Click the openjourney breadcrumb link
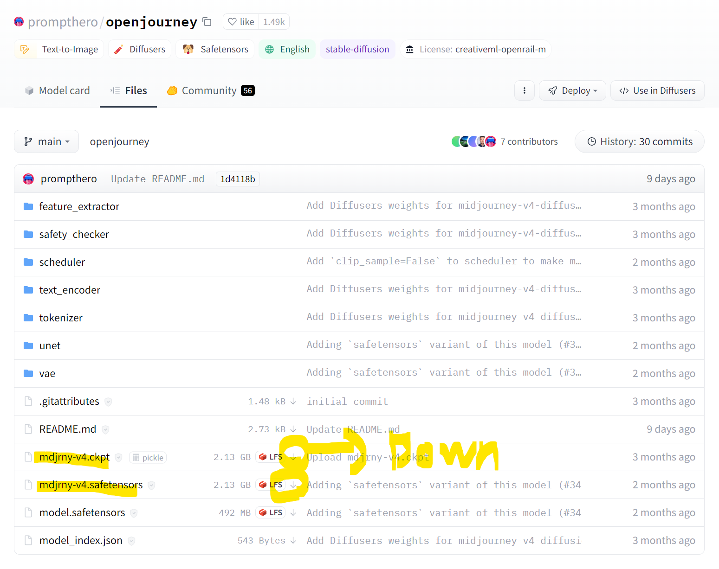The image size is (719, 569). [x=119, y=141]
